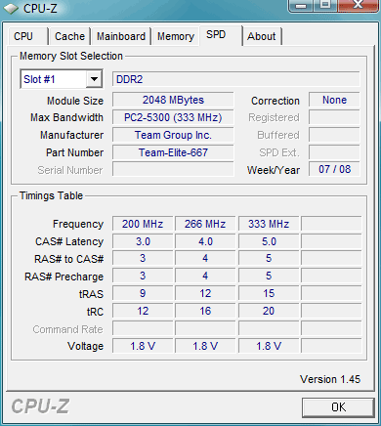The height and width of the screenshot is (426, 381).
Task: Click the Team Group Inc. manufacturer field
Action: coord(173,135)
